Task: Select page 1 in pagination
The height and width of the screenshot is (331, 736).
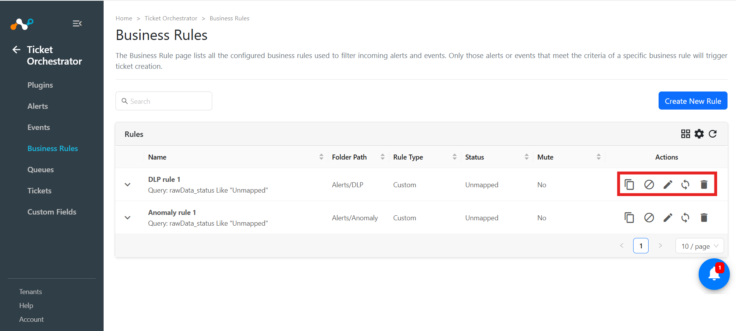Action: click(641, 246)
